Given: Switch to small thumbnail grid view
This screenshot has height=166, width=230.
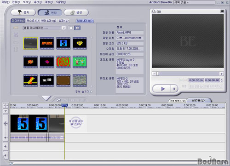Looking at the screenshot, I should (x=77, y=28).
